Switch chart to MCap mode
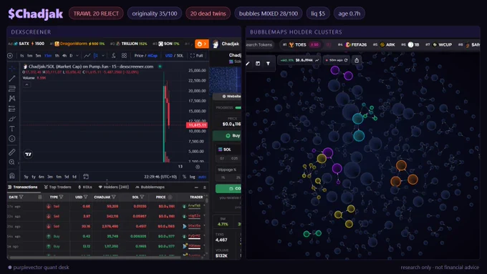 152,56
